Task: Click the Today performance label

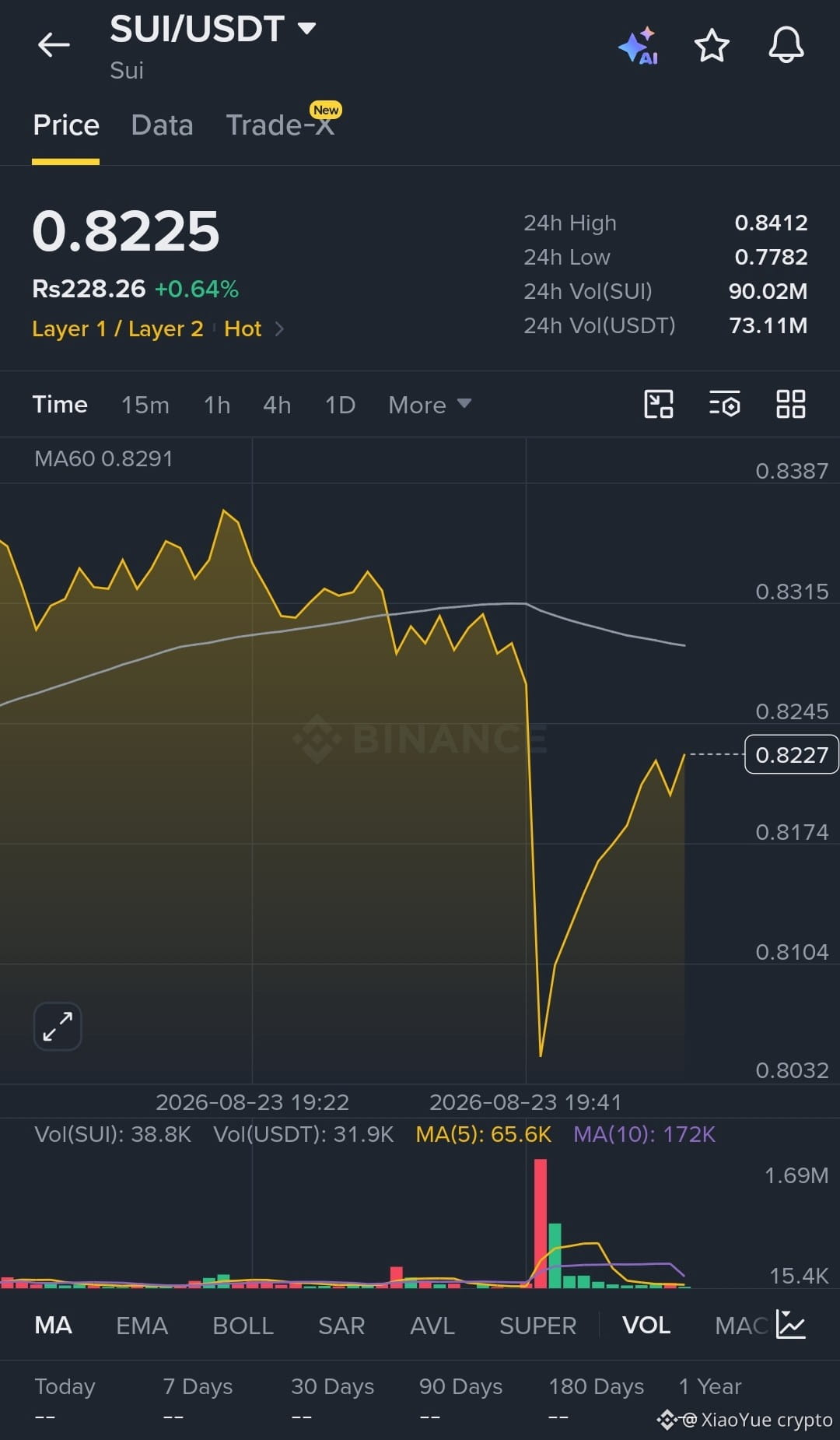Action: coord(65,1386)
